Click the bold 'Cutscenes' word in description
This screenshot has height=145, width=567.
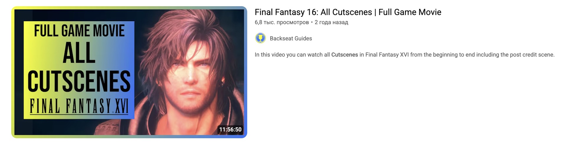(x=345, y=55)
